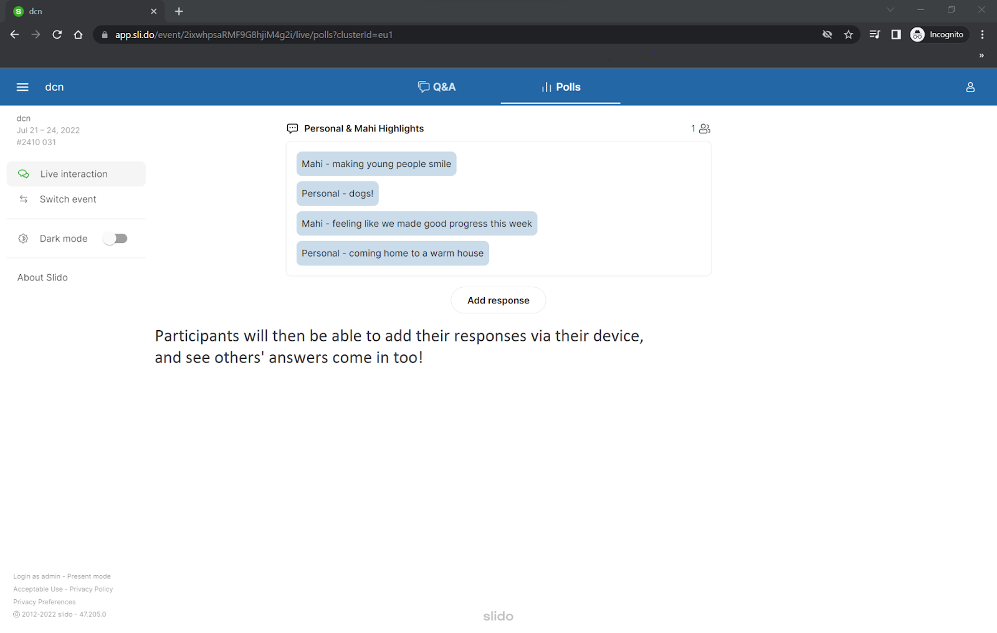Click the Polls bar chart icon

546,87
